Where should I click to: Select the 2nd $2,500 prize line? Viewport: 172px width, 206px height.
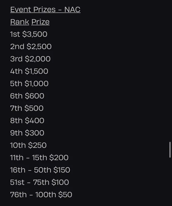(x=31, y=47)
